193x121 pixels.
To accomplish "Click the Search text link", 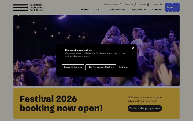I will [155, 5].
